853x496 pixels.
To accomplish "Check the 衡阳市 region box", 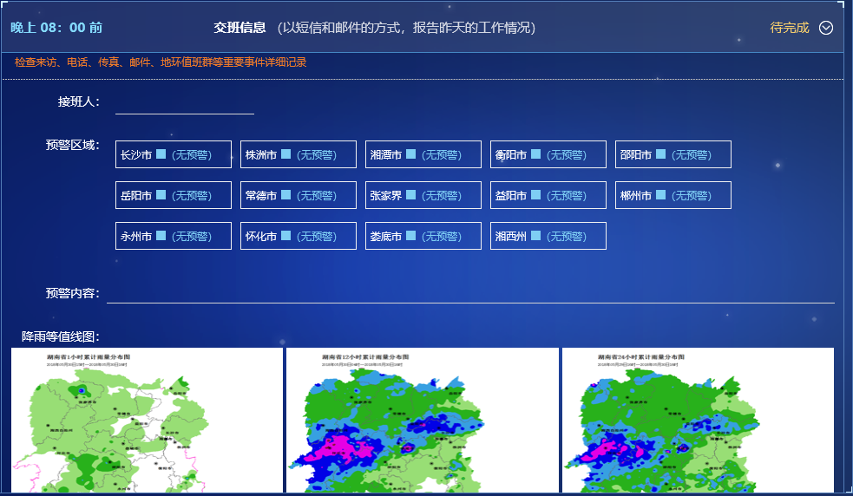I will 536,154.
